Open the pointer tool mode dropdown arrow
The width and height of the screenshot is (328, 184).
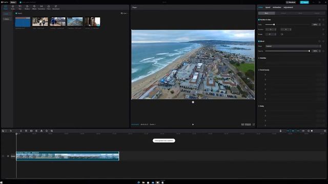pos(6,131)
